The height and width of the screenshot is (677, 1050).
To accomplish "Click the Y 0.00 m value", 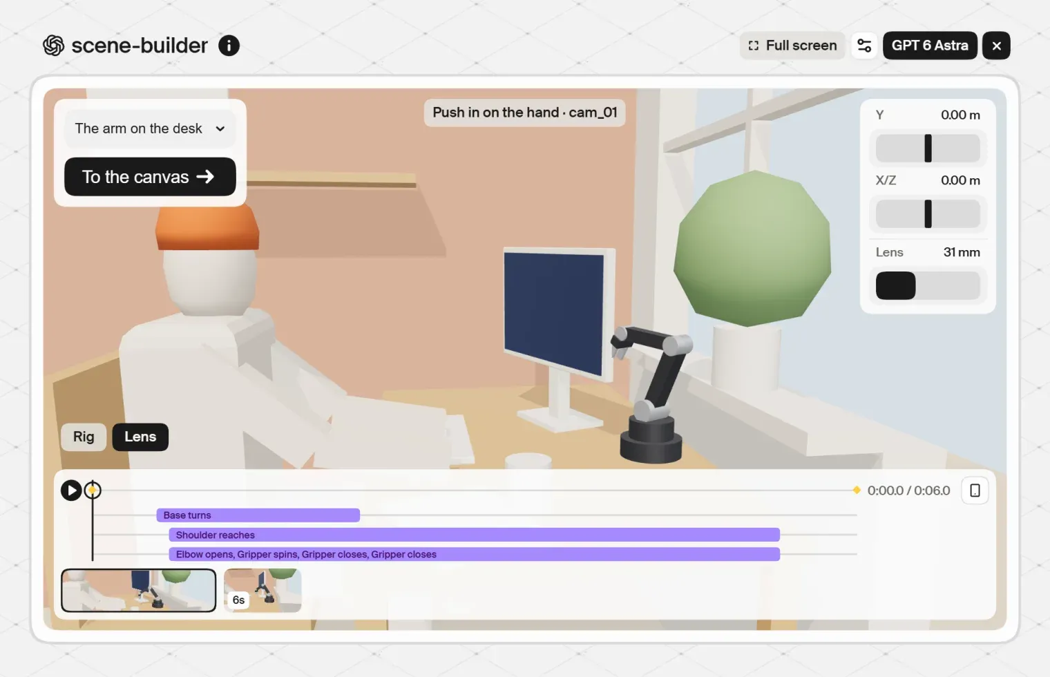I will 960,115.
